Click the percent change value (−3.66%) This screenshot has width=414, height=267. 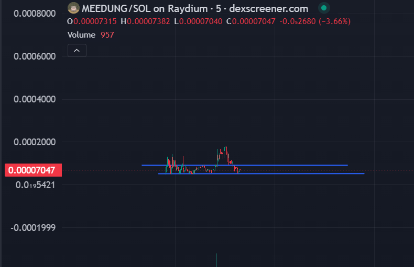point(334,21)
